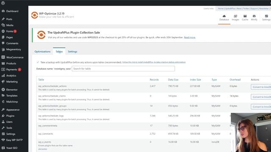The height and width of the screenshot is (152, 271).
Task: Open Mailchimp sidebar icon
Action: [x=3, y=102]
